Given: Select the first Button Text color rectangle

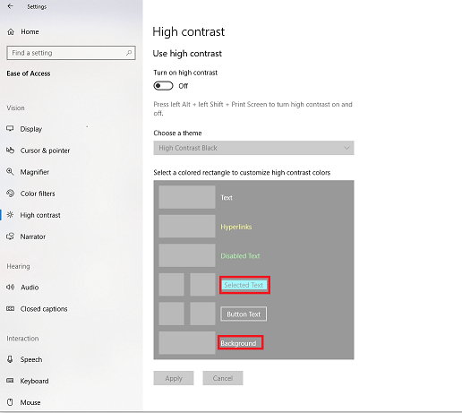Looking at the screenshot, I should [171, 314].
